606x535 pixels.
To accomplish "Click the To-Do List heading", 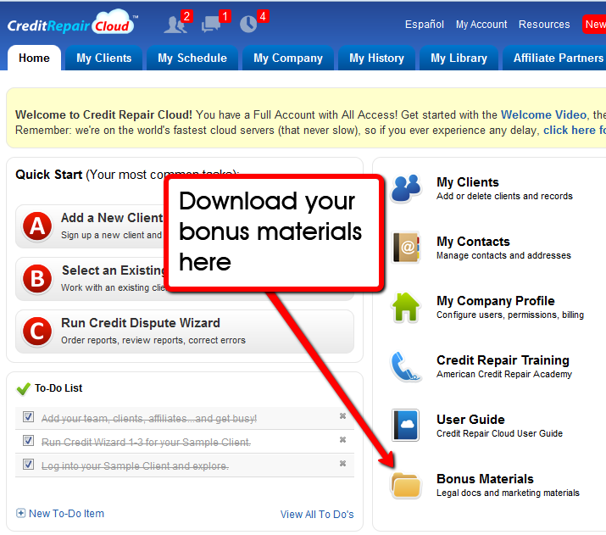I will (58, 388).
